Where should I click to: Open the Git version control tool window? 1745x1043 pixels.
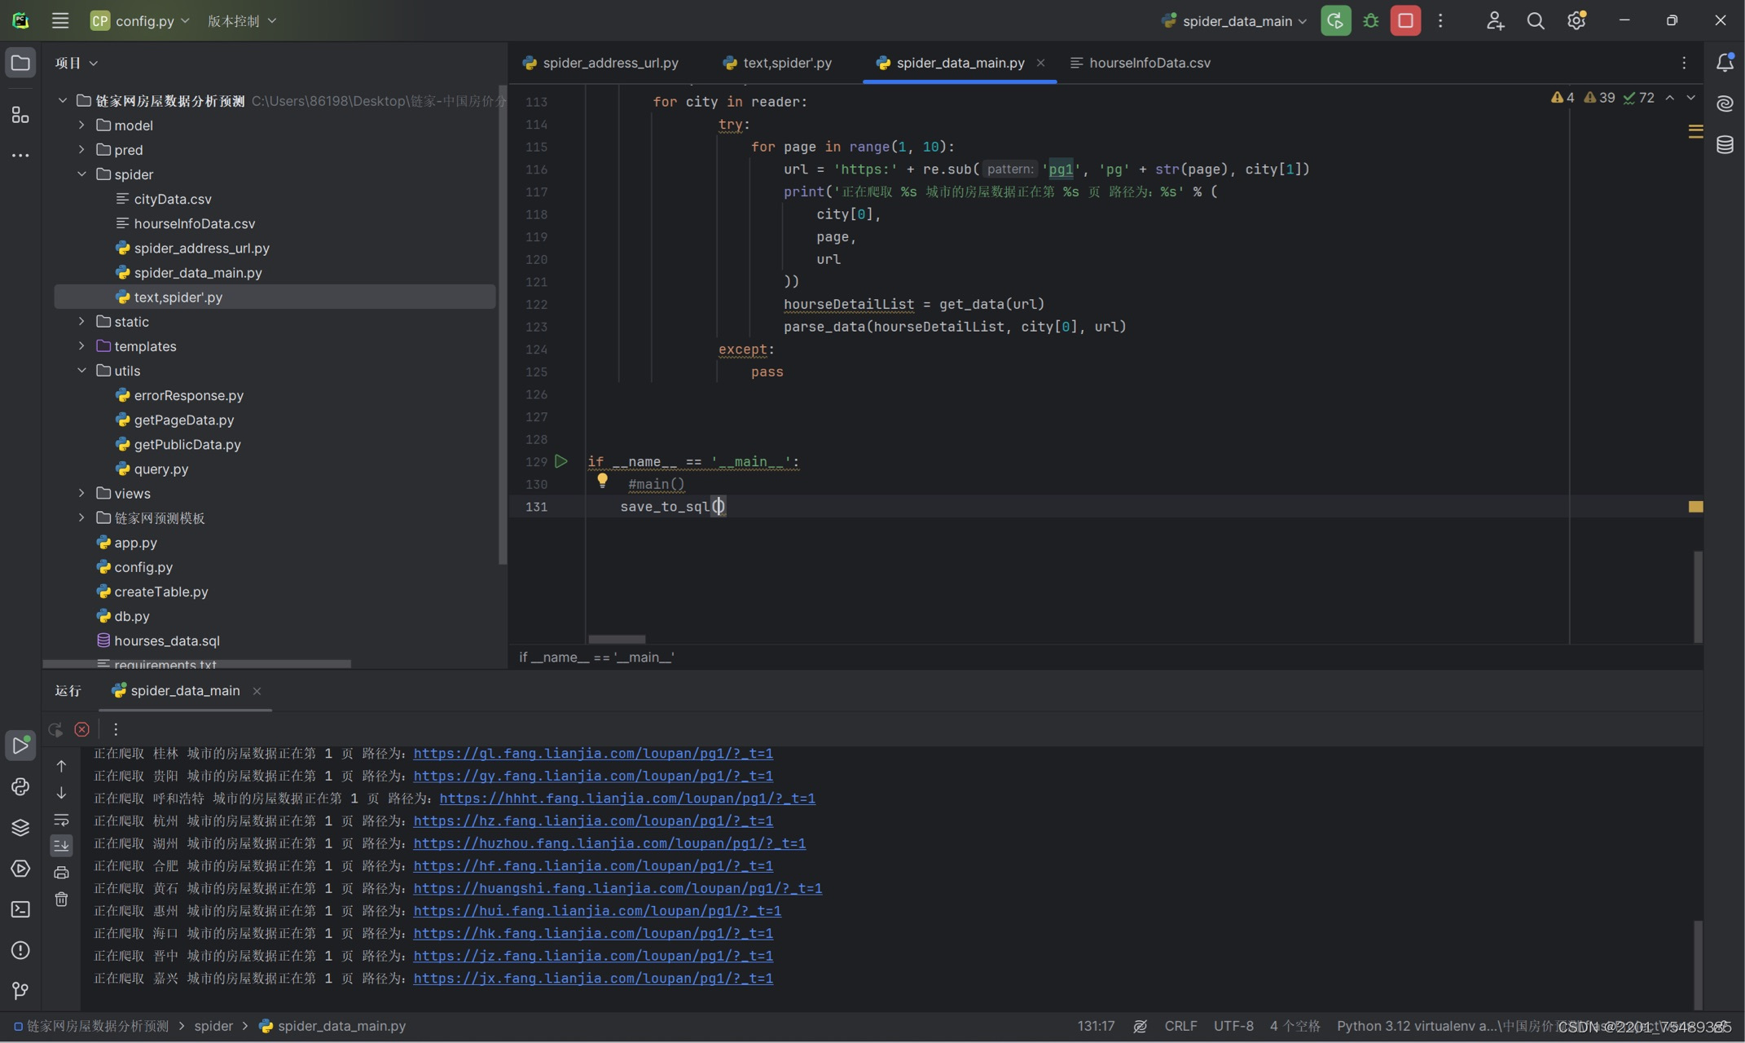(20, 991)
